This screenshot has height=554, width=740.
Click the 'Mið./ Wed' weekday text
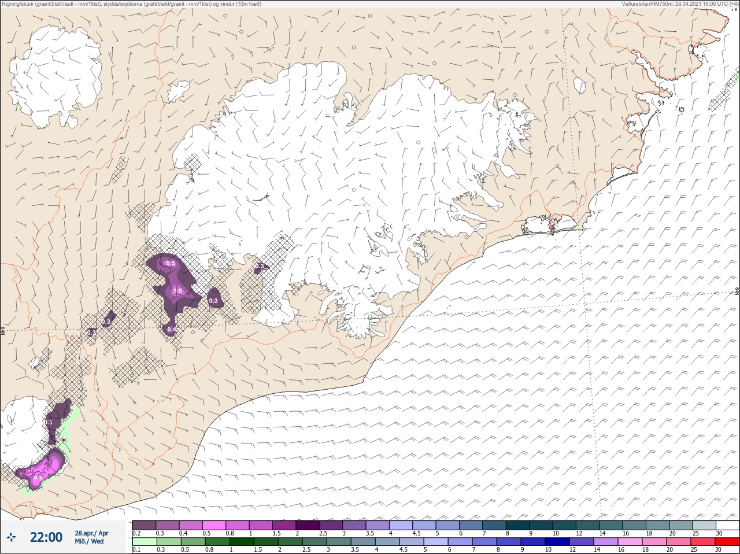point(90,541)
